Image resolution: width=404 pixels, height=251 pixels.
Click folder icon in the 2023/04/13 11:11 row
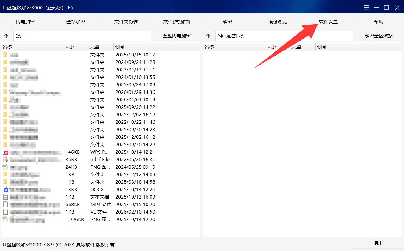click(5, 70)
